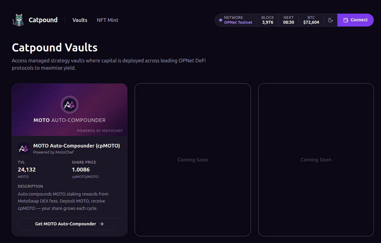Click the arrow icon on the Get MOTO button

coord(101,224)
